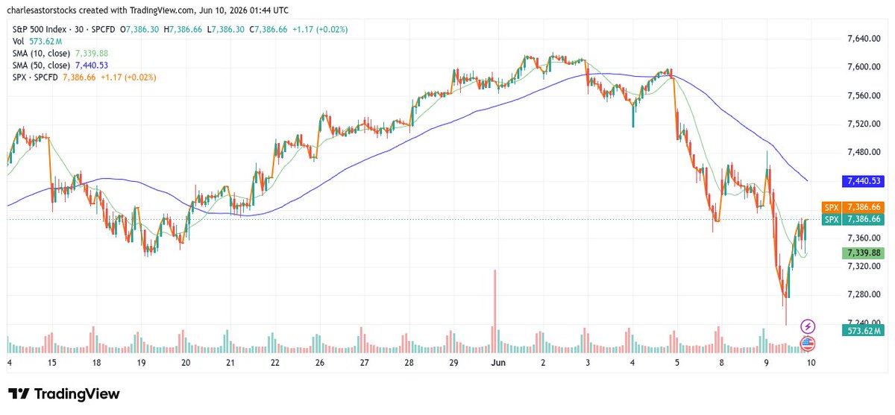895x415 pixels.
Task: Click the 21 date label on time axis
Action: (230, 363)
